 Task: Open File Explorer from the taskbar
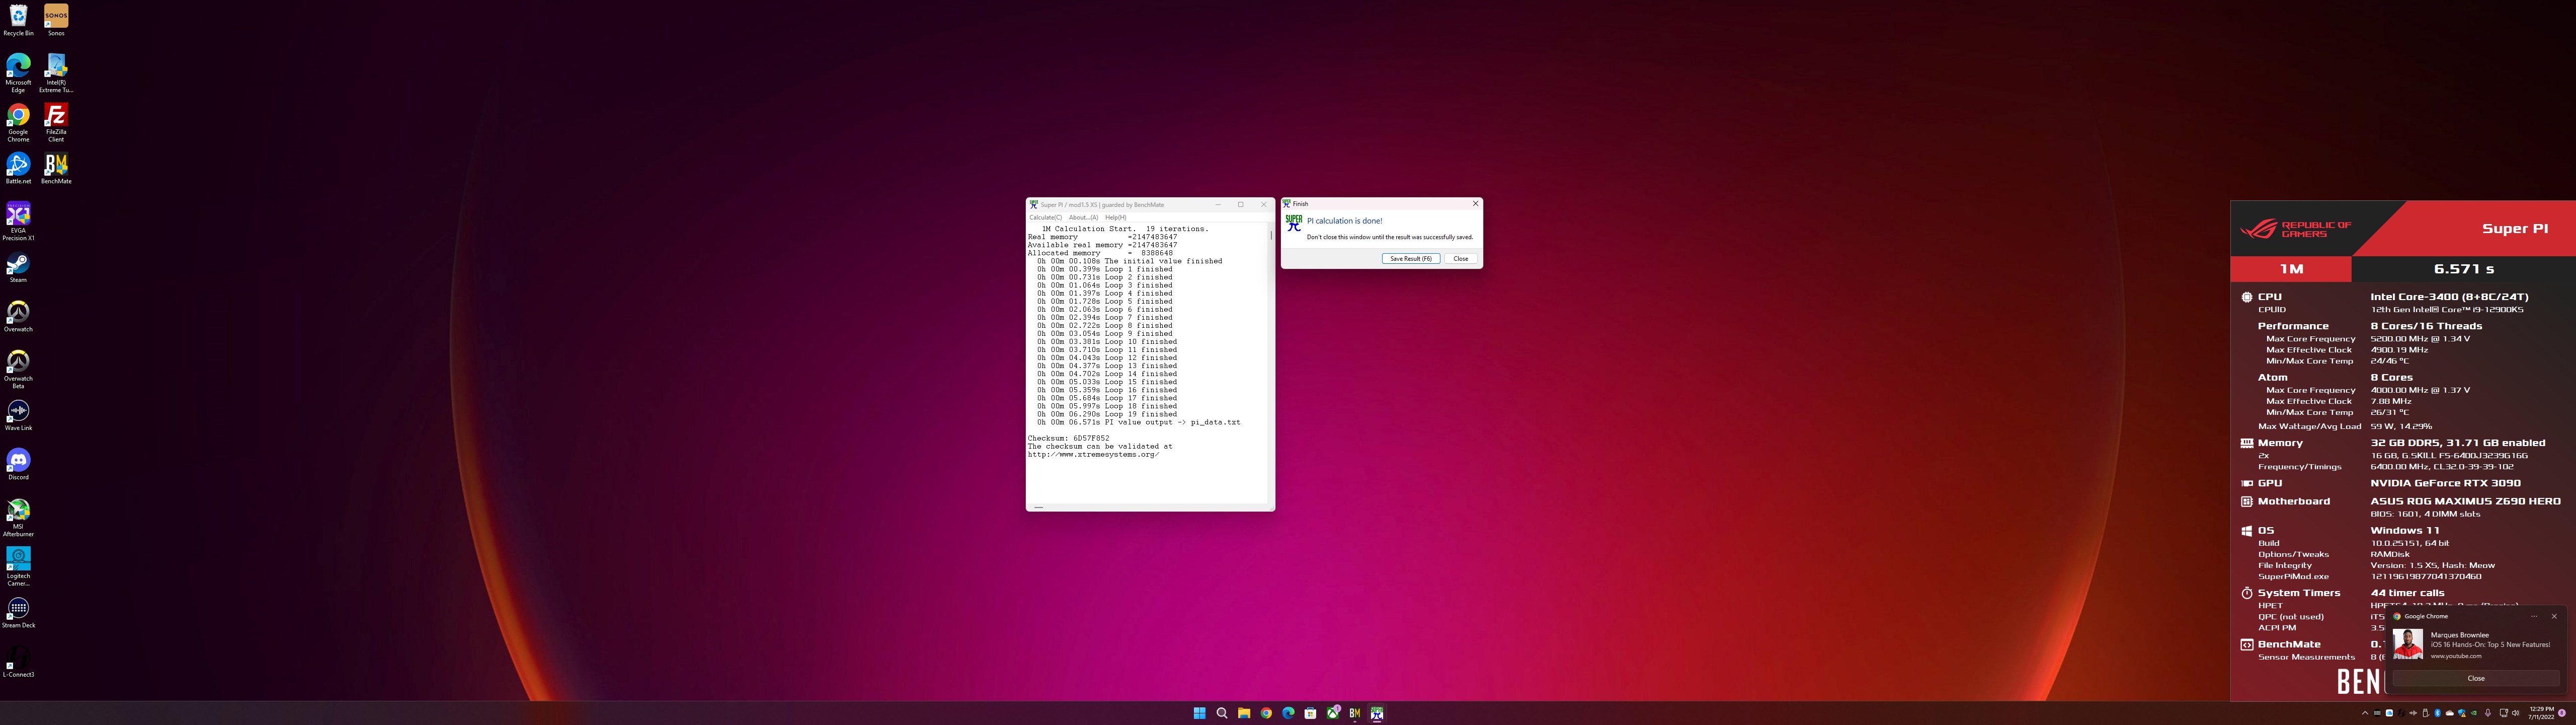1244,713
